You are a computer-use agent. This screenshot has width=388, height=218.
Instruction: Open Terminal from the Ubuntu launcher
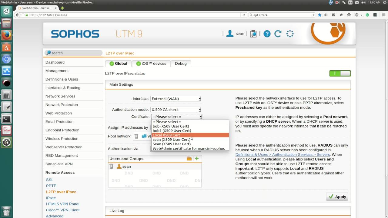click(x=6, y=119)
